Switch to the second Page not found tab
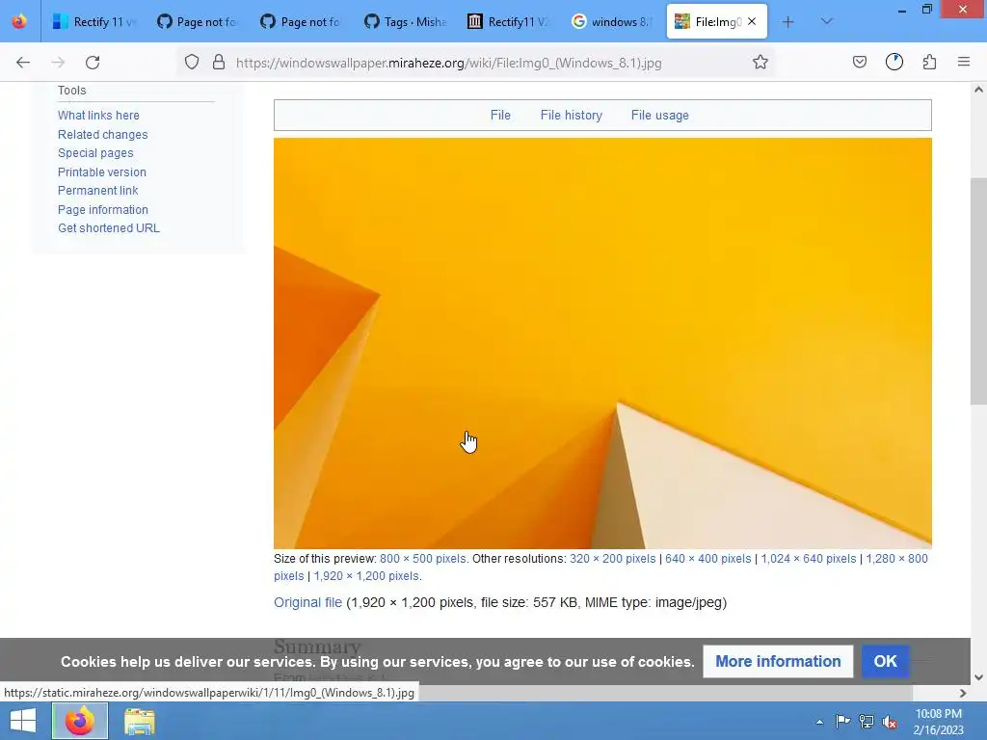This screenshot has height=740, width=987. click(x=301, y=22)
